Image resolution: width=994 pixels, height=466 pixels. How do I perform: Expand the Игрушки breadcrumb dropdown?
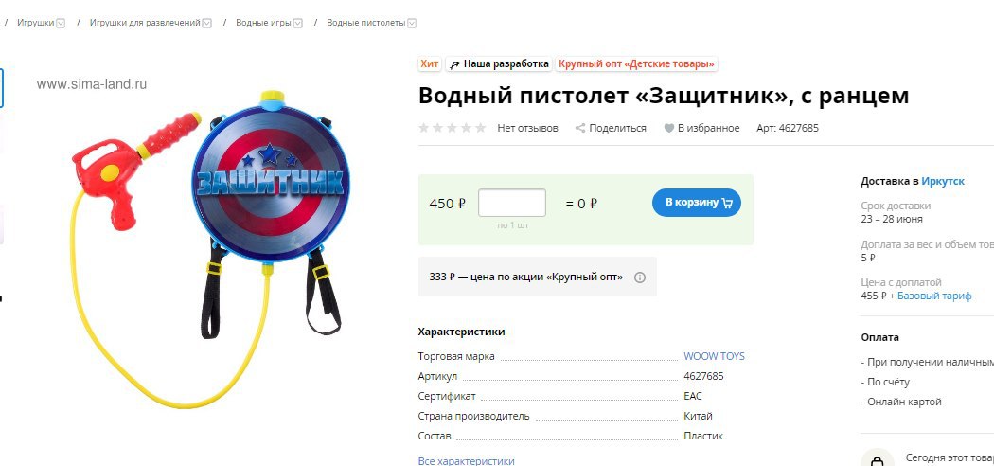(61, 23)
